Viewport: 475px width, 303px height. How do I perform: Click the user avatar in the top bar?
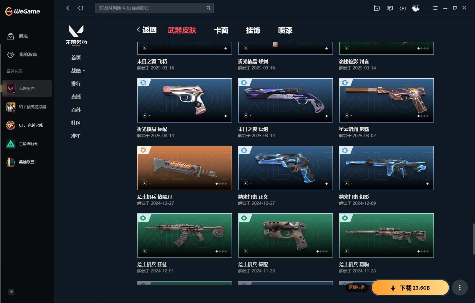tap(416, 8)
